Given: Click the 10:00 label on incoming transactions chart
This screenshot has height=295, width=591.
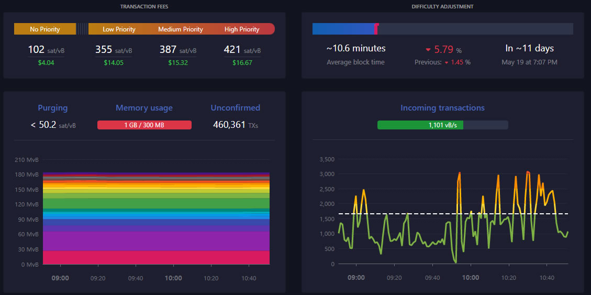Looking at the screenshot, I should [x=470, y=278].
